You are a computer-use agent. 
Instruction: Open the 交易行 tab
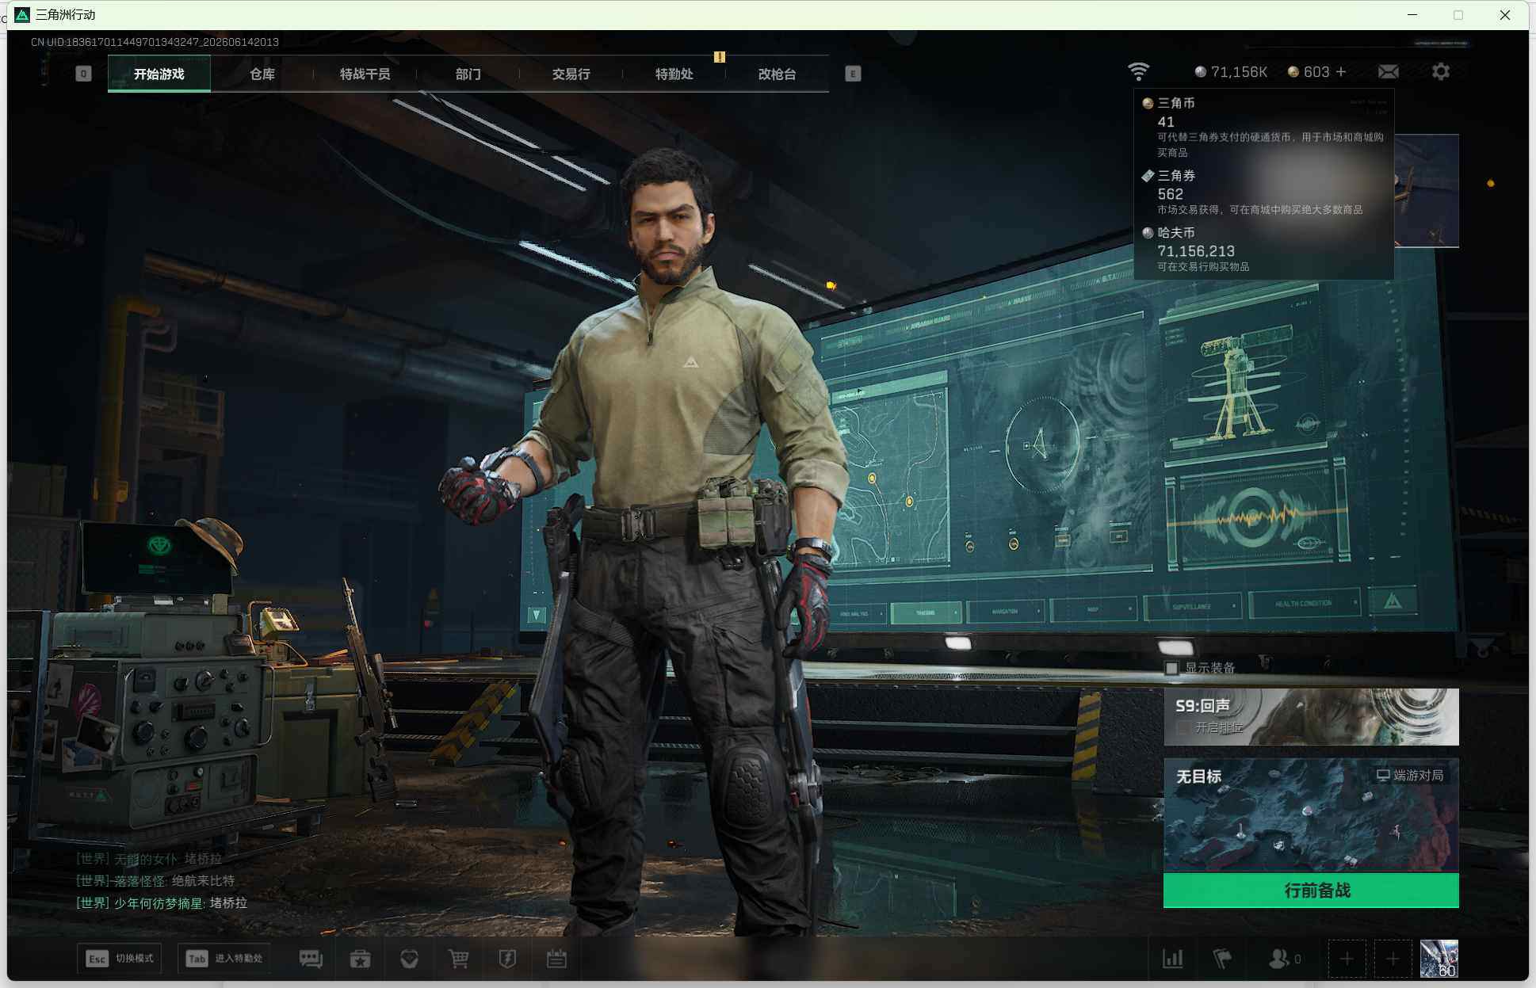click(x=571, y=74)
